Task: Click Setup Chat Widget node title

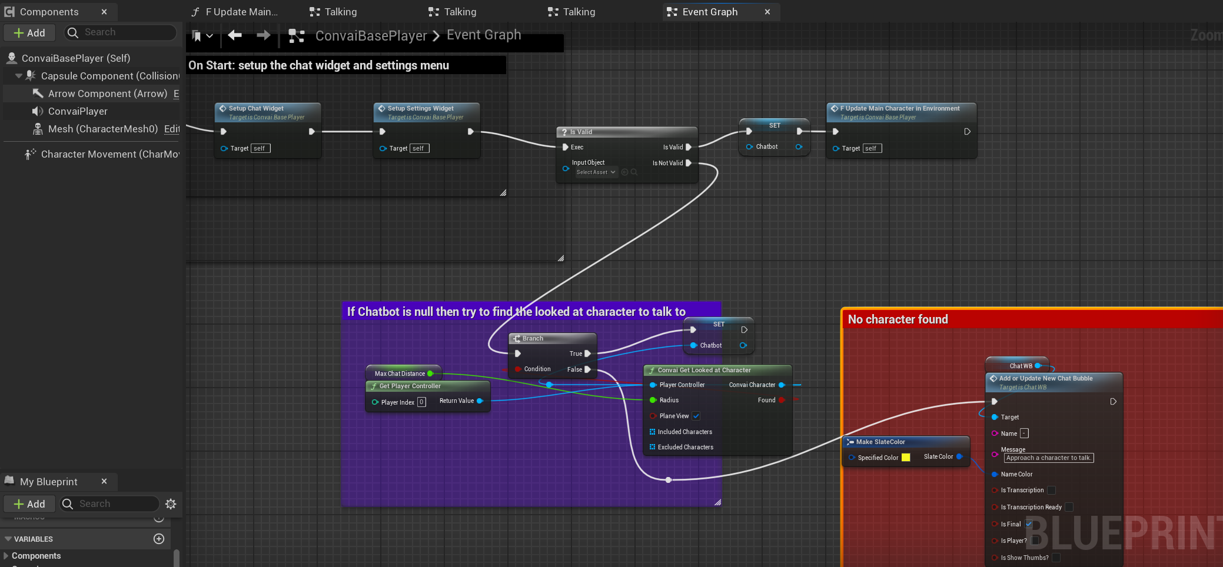Action: 256,108
